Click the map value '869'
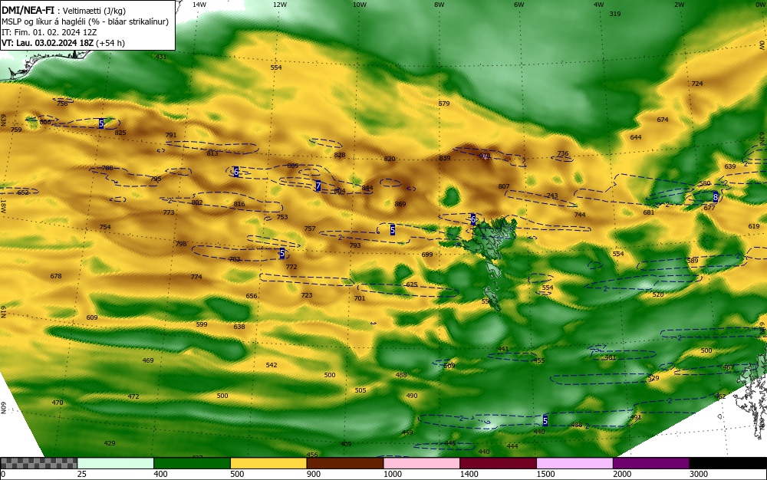This screenshot has height=480, width=767. [400, 204]
